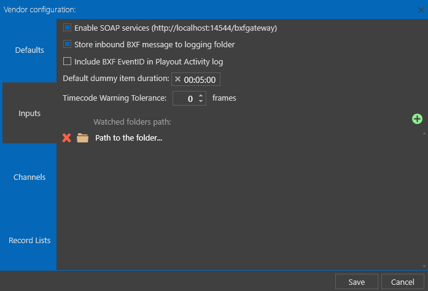Add a new watched folder with plus icon

click(417, 118)
